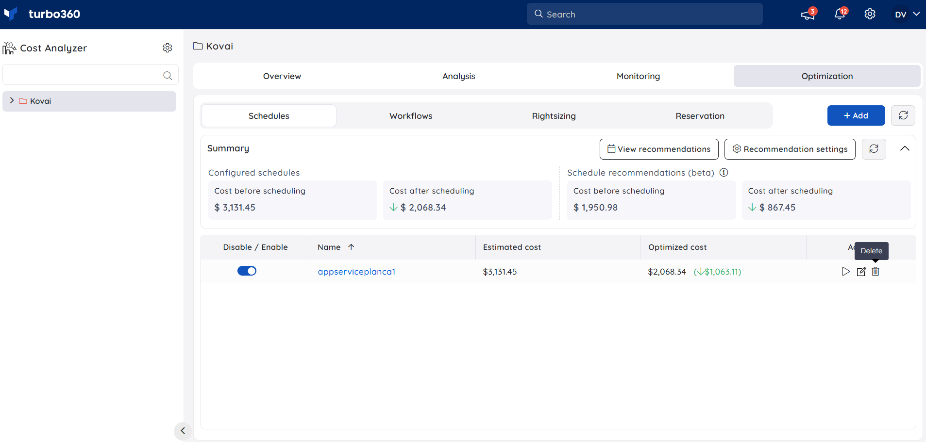Open the Schedules sub-tab
926x442 pixels.
point(269,116)
